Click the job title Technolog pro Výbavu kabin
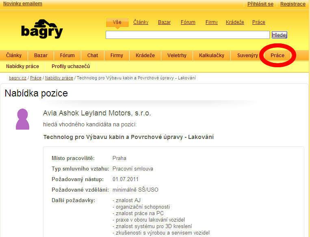 tap(128, 137)
